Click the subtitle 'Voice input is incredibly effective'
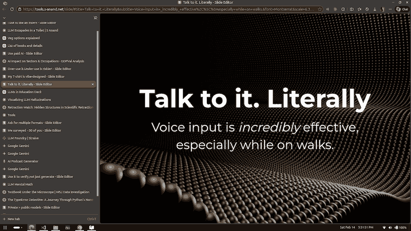 point(255,127)
